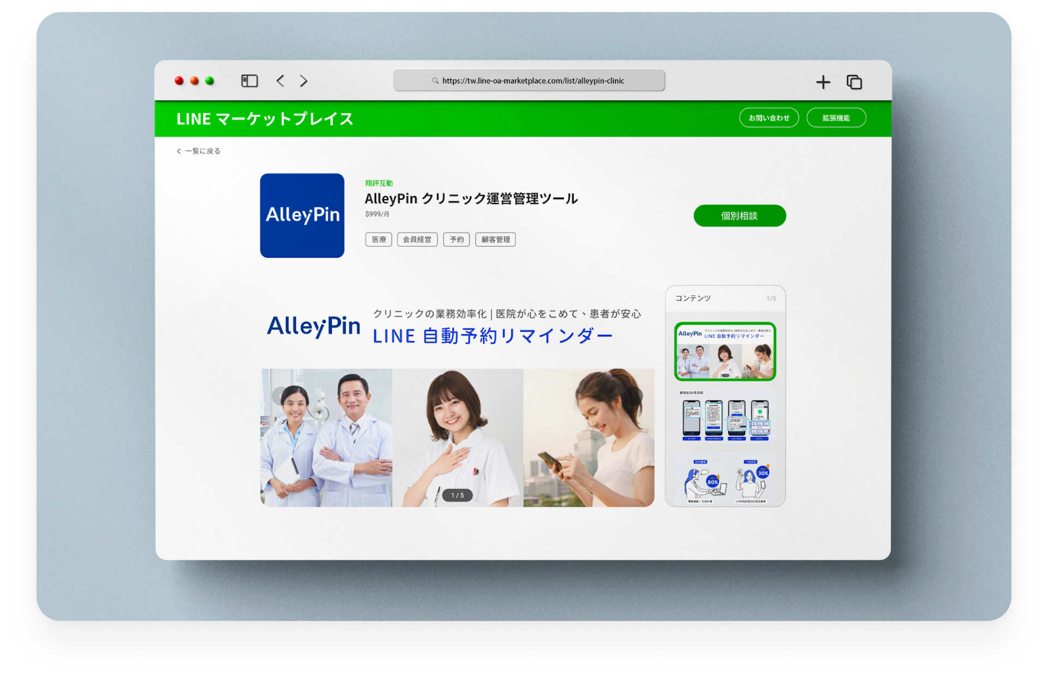The image size is (1048, 682).
Task: Select the 医療 tag
Action: click(379, 240)
